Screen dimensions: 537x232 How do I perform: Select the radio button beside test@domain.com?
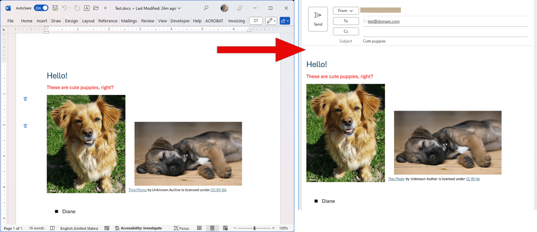tap(364, 21)
